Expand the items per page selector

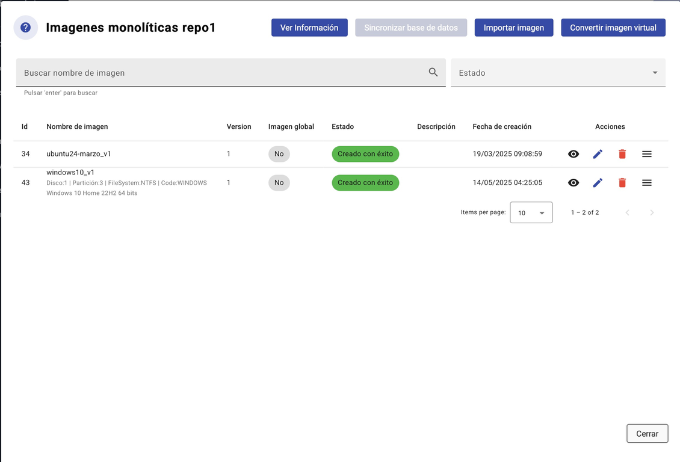pos(531,213)
